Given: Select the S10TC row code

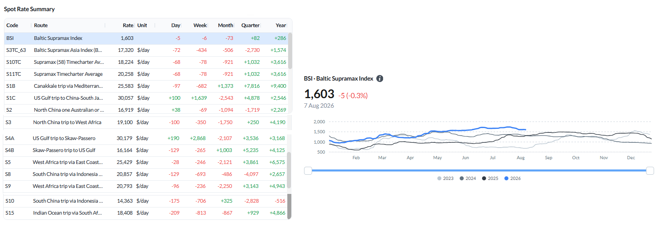Looking at the screenshot, I should pos(14,62).
